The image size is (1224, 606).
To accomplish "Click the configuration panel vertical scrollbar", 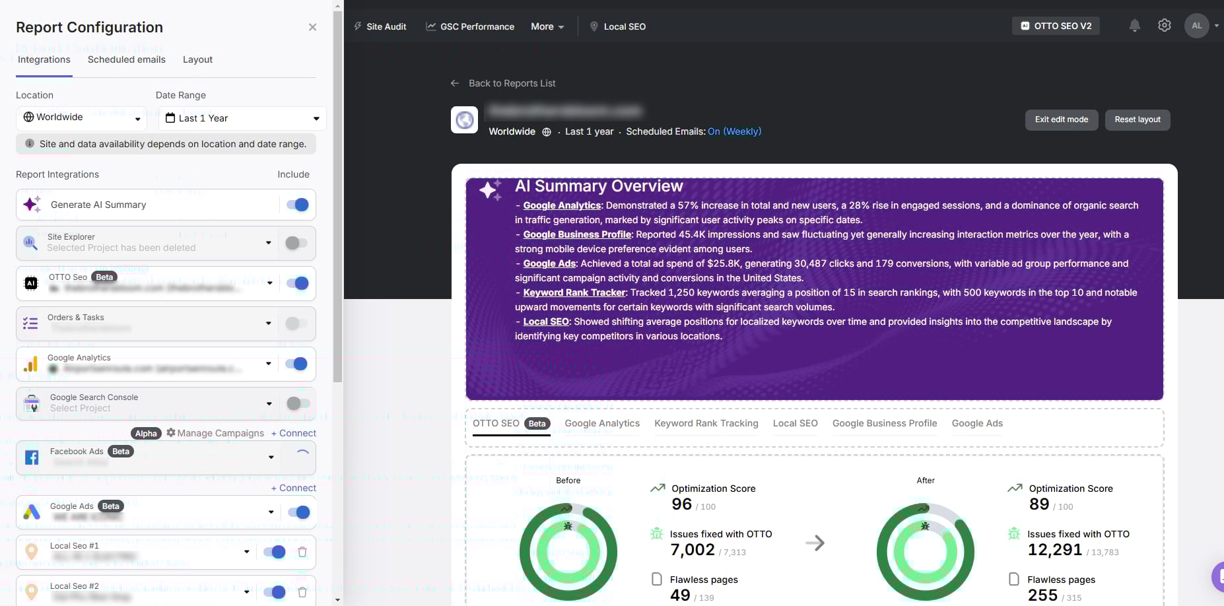I will tap(337, 198).
